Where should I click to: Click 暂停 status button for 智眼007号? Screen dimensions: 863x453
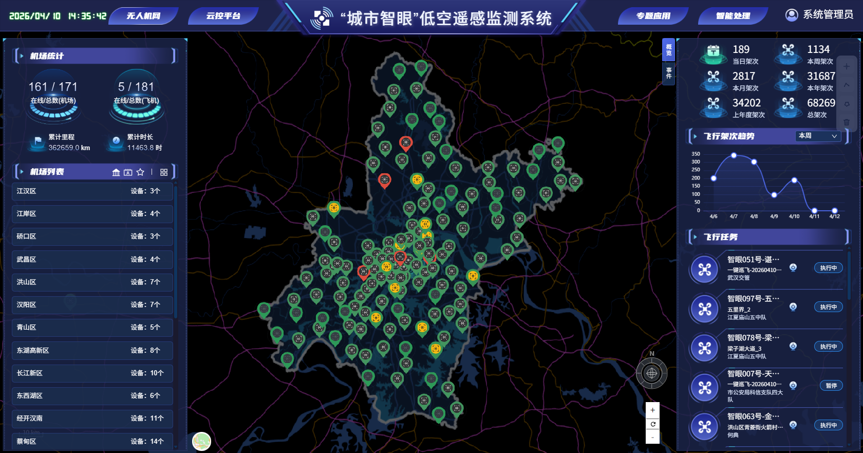(828, 386)
